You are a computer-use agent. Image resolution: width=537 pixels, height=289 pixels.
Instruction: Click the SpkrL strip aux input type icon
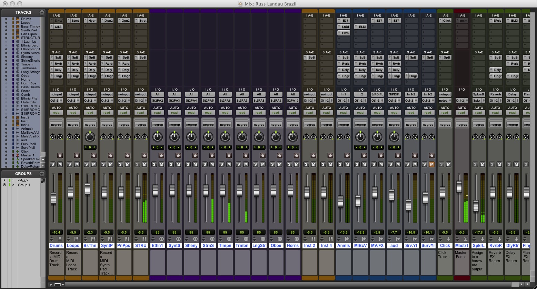coord(483,239)
